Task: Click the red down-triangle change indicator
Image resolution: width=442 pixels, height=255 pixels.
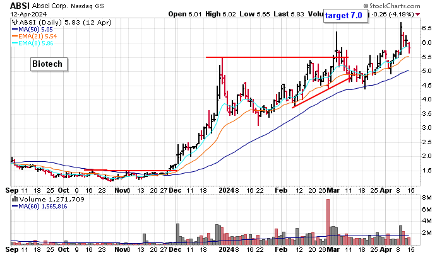Action: (418, 14)
